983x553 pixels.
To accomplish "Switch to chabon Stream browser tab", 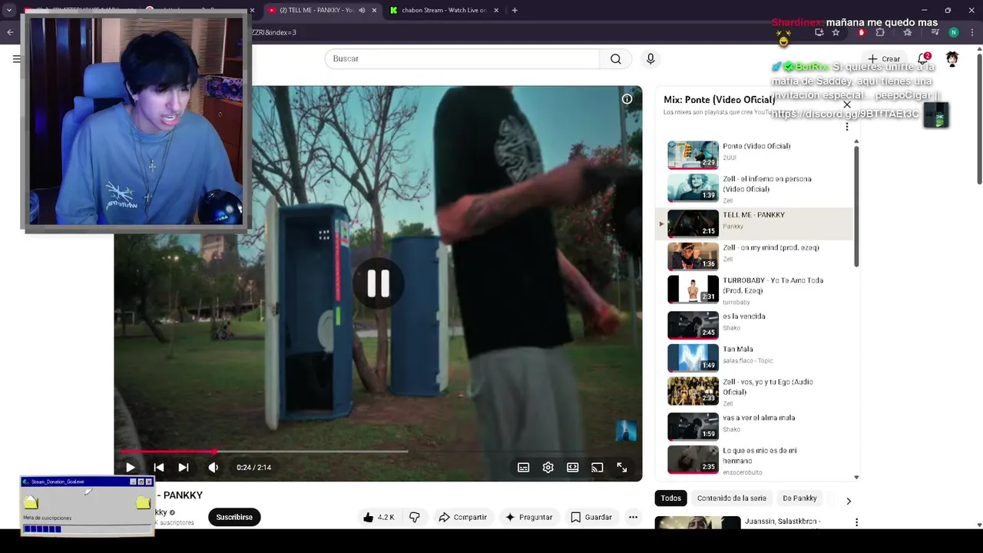I will pyautogui.click(x=444, y=10).
